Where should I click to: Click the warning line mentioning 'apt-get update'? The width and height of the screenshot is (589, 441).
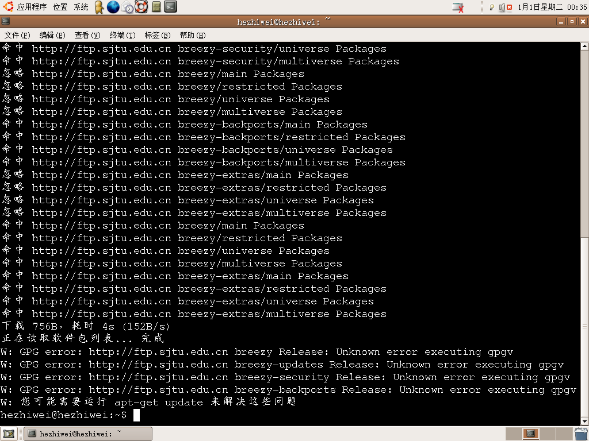click(148, 402)
